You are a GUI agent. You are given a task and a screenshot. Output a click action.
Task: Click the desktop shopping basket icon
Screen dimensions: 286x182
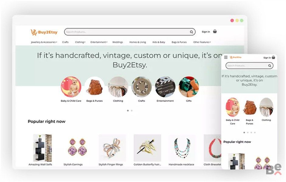pyautogui.click(x=215, y=32)
